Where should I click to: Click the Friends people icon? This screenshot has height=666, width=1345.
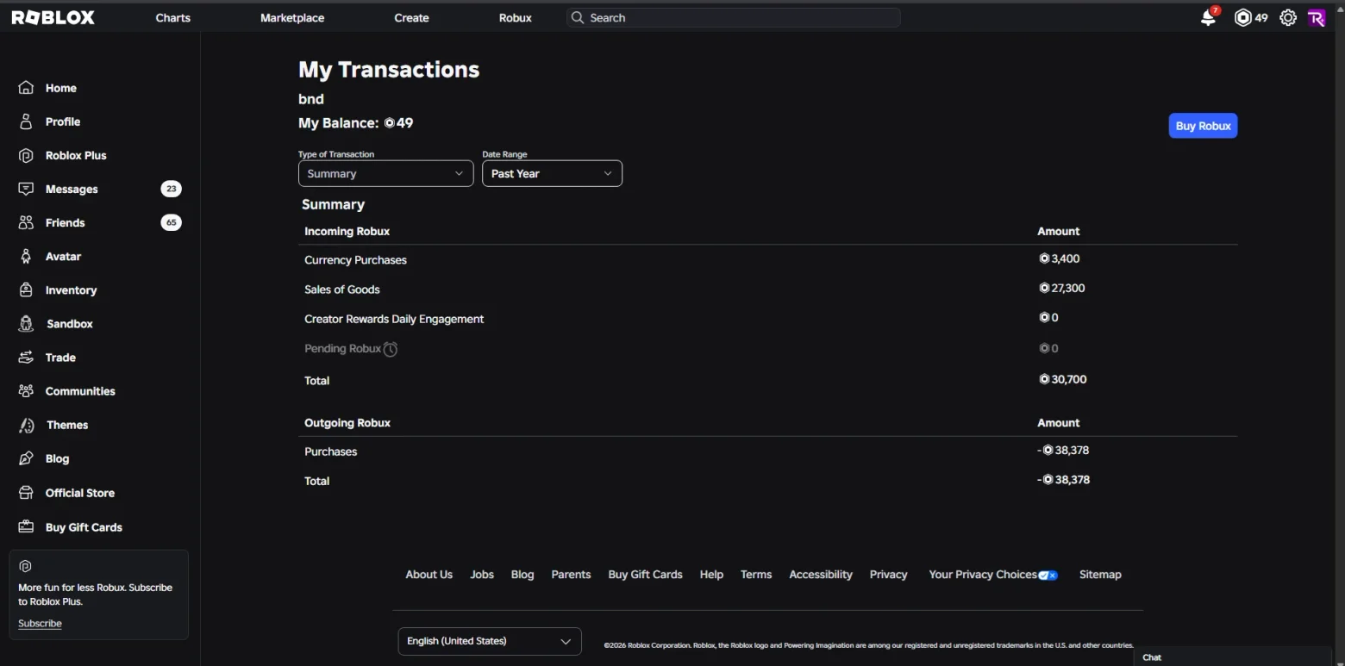coord(27,222)
